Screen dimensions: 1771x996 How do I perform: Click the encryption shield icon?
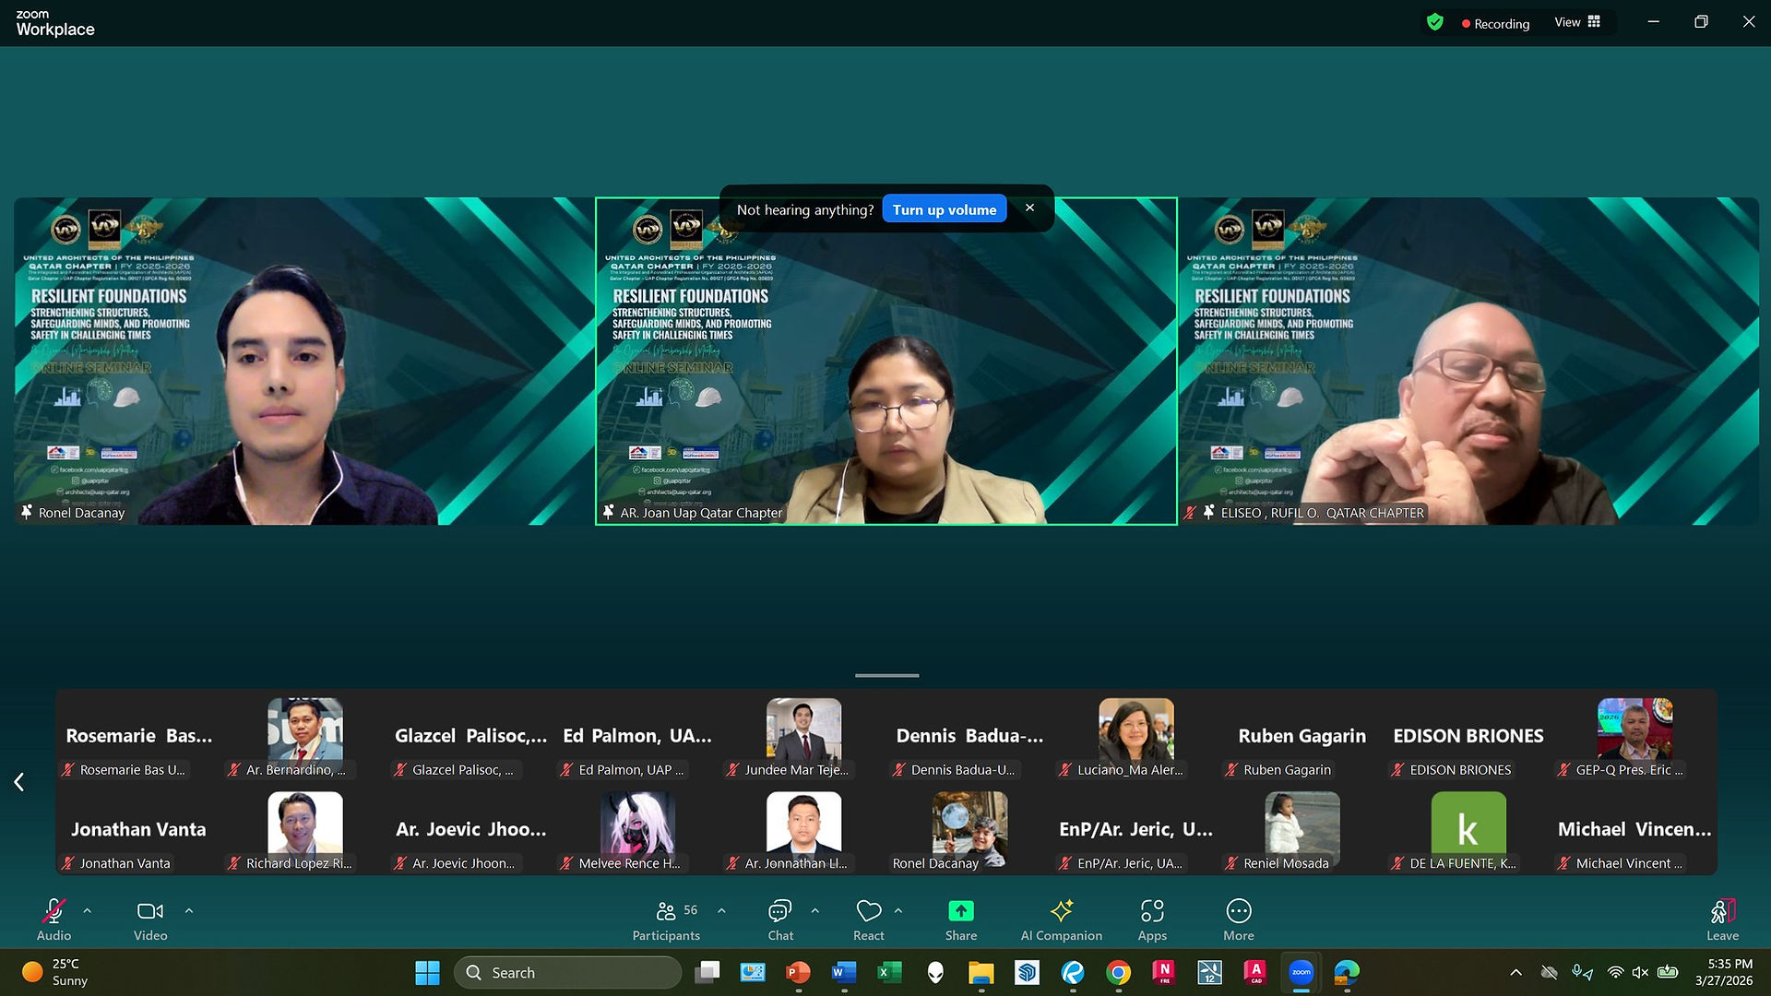[x=1434, y=22]
